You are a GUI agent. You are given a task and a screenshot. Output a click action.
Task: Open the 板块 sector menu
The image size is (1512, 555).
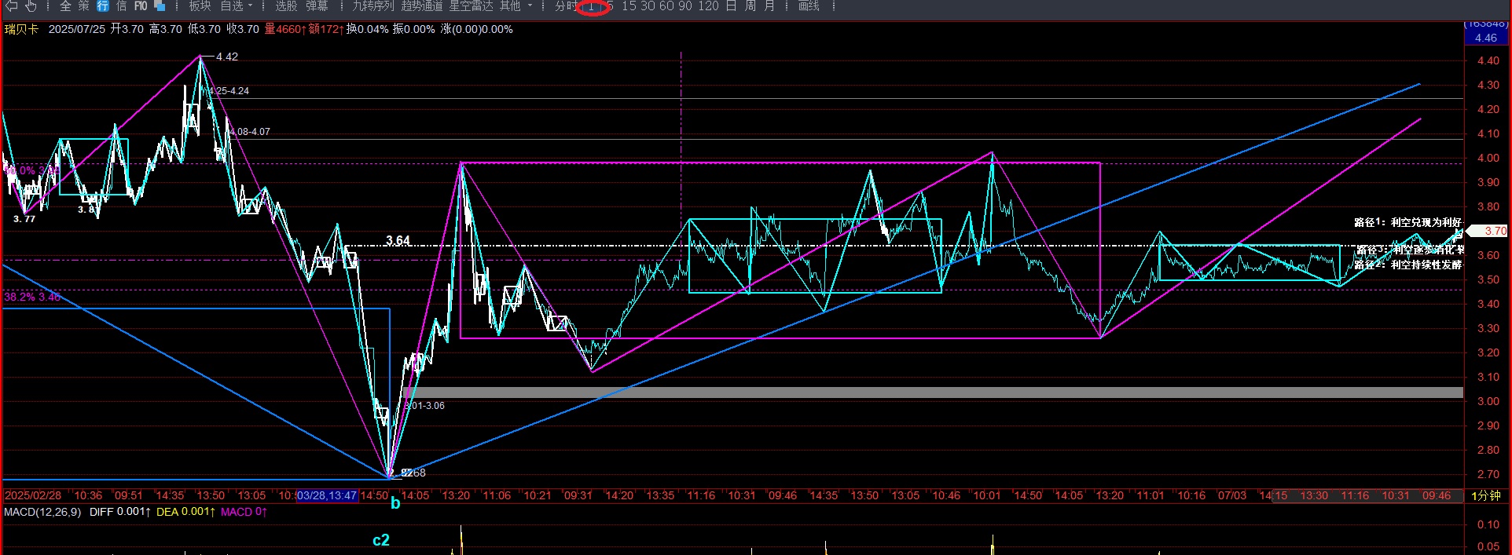pos(200,6)
